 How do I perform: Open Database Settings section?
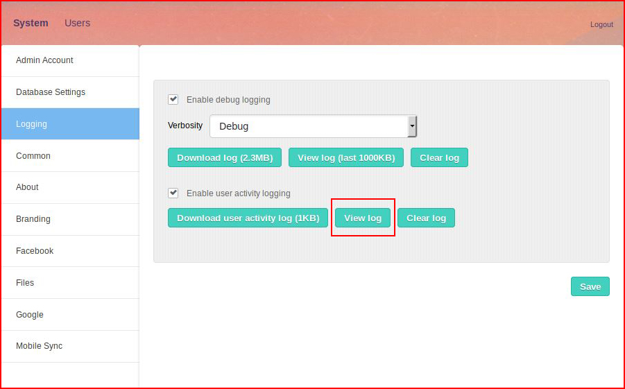coord(70,92)
